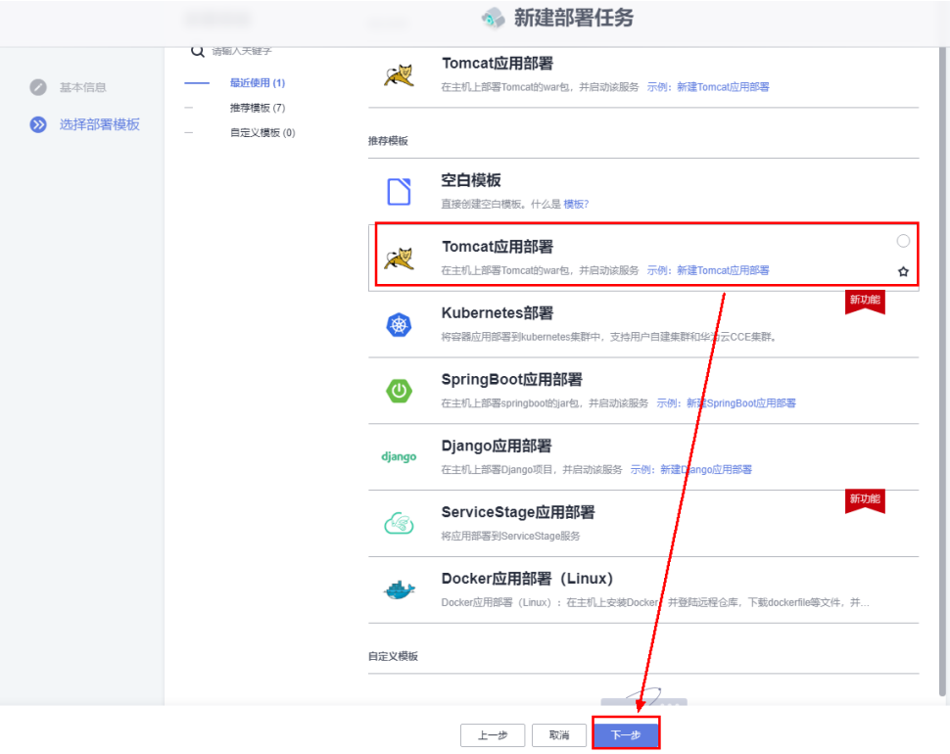Open 新建Tomcat应用部署 example link in recently used
The height and width of the screenshot is (754, 950).
723,87
